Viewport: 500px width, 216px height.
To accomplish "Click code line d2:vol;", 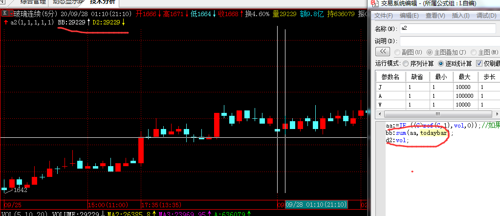I will (397, 140).
